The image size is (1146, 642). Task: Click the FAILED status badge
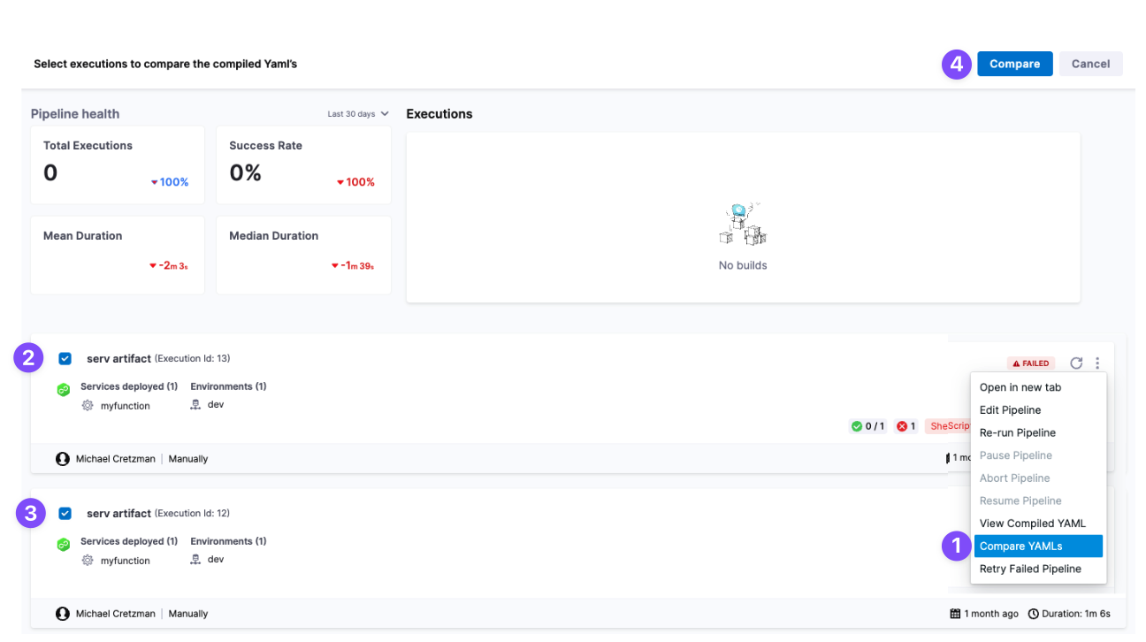(x=1030, y=363)
